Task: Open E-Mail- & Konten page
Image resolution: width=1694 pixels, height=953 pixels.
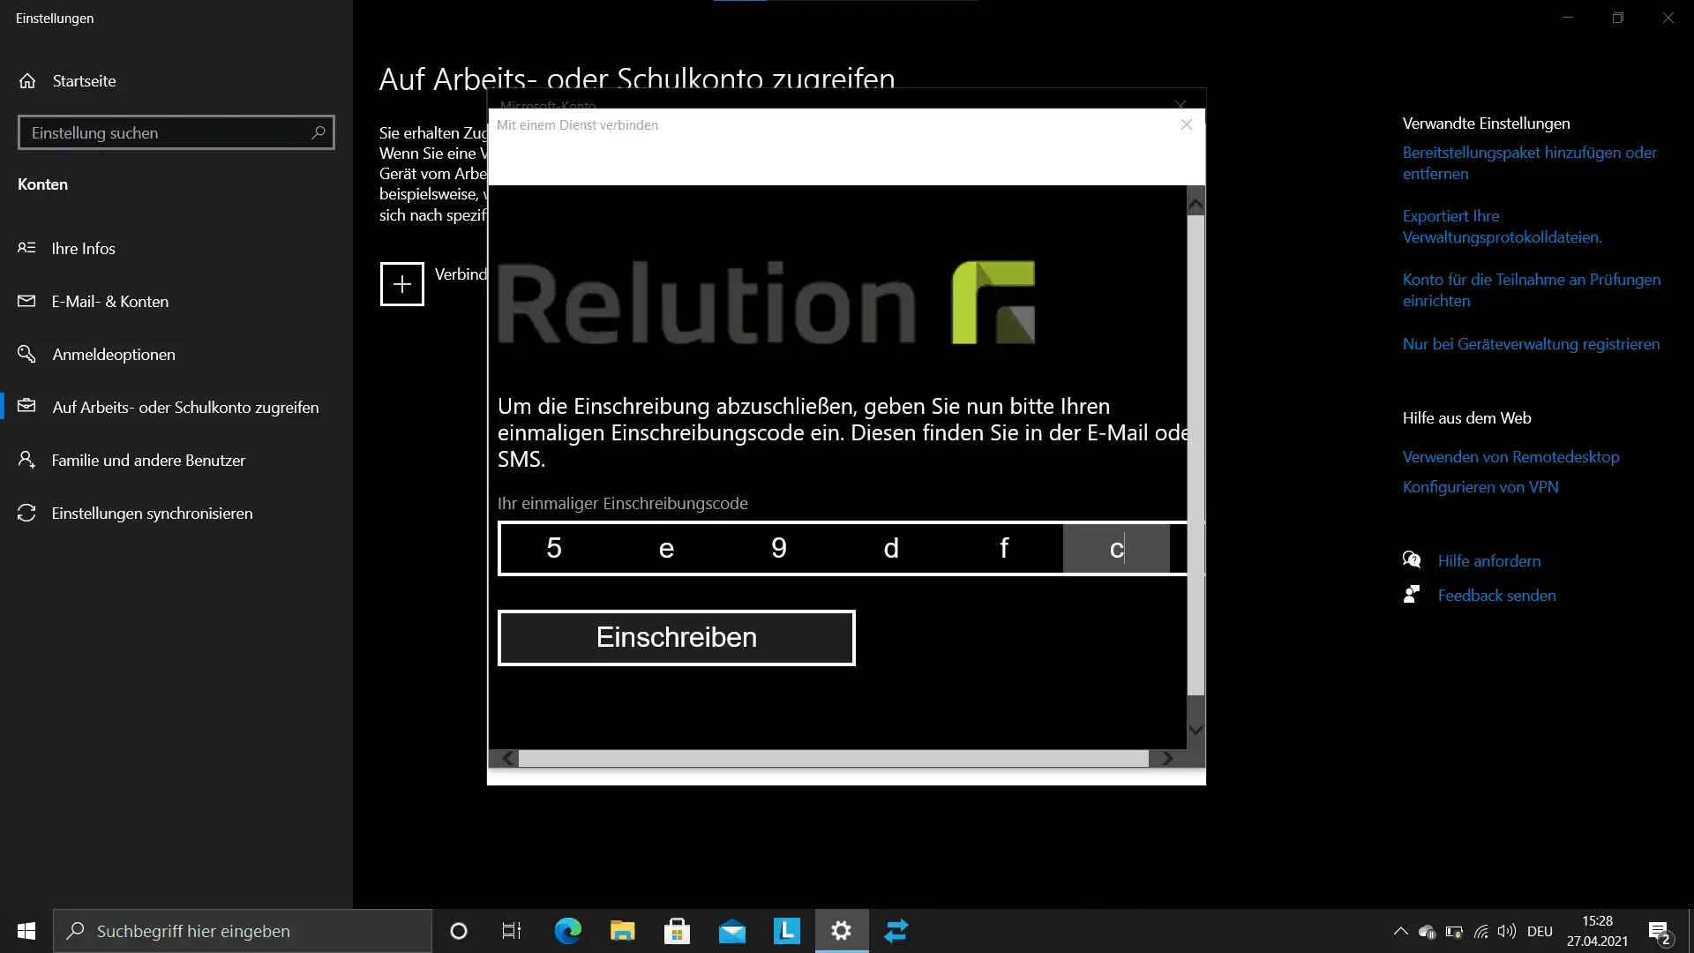Action: coord(176,301)
